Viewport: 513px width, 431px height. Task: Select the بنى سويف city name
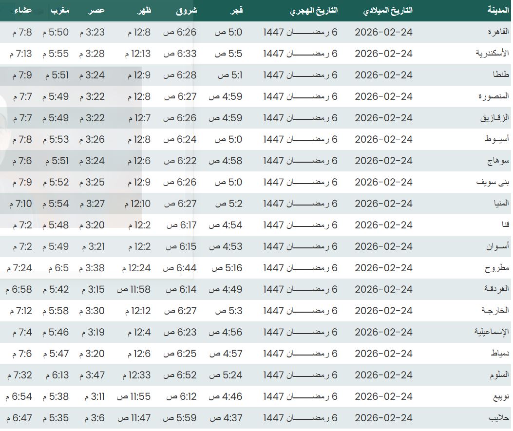(493, 182)
